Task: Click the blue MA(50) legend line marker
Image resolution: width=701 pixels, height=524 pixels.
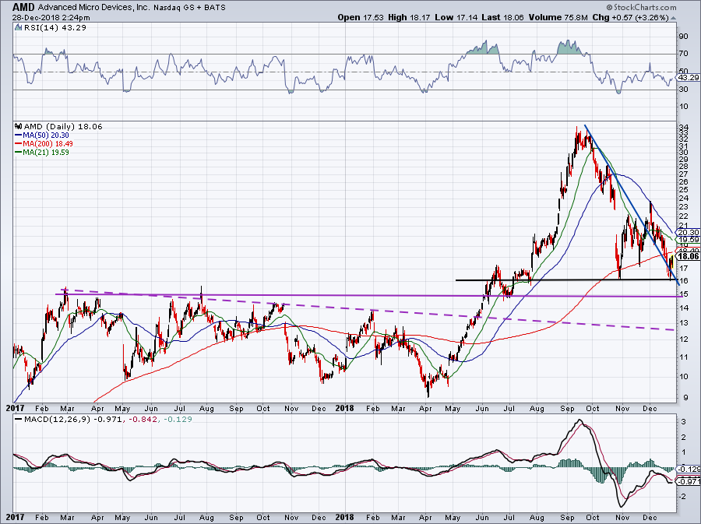Action: pyautogui.click(x=19, y=135)
